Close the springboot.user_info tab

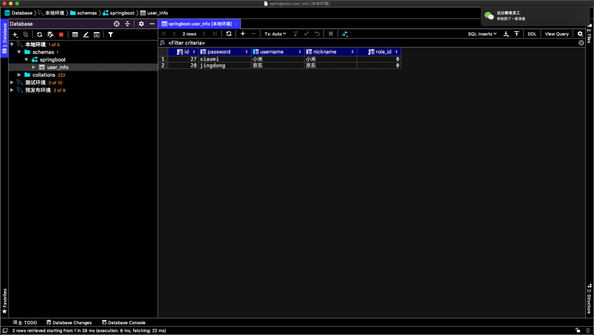point(236,24)
